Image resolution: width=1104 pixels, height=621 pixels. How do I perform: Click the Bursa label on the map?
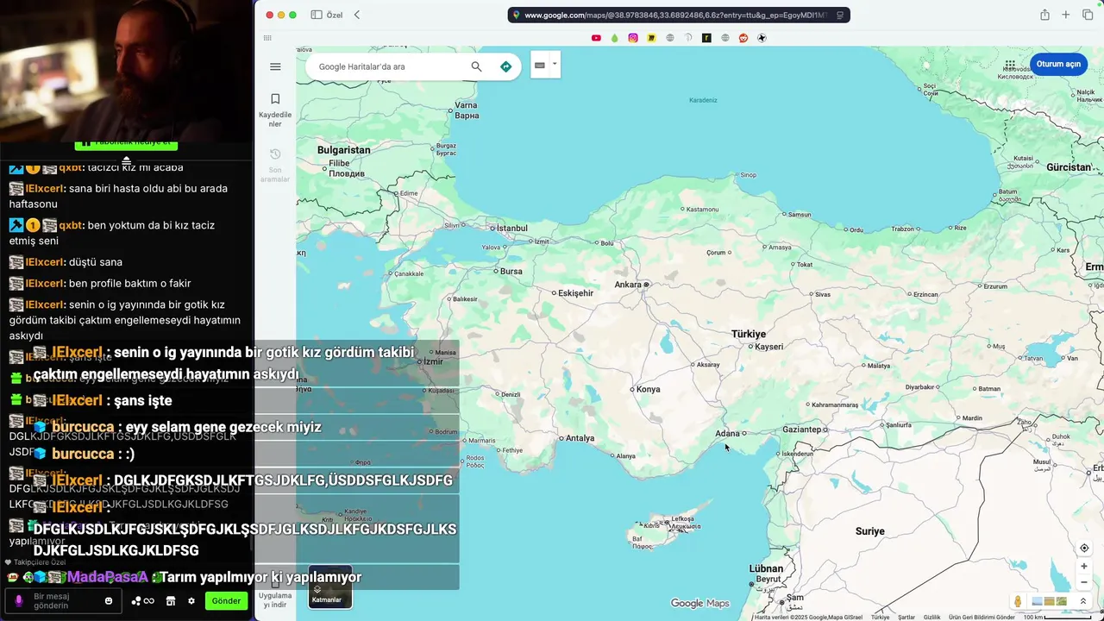pos(511,272)
